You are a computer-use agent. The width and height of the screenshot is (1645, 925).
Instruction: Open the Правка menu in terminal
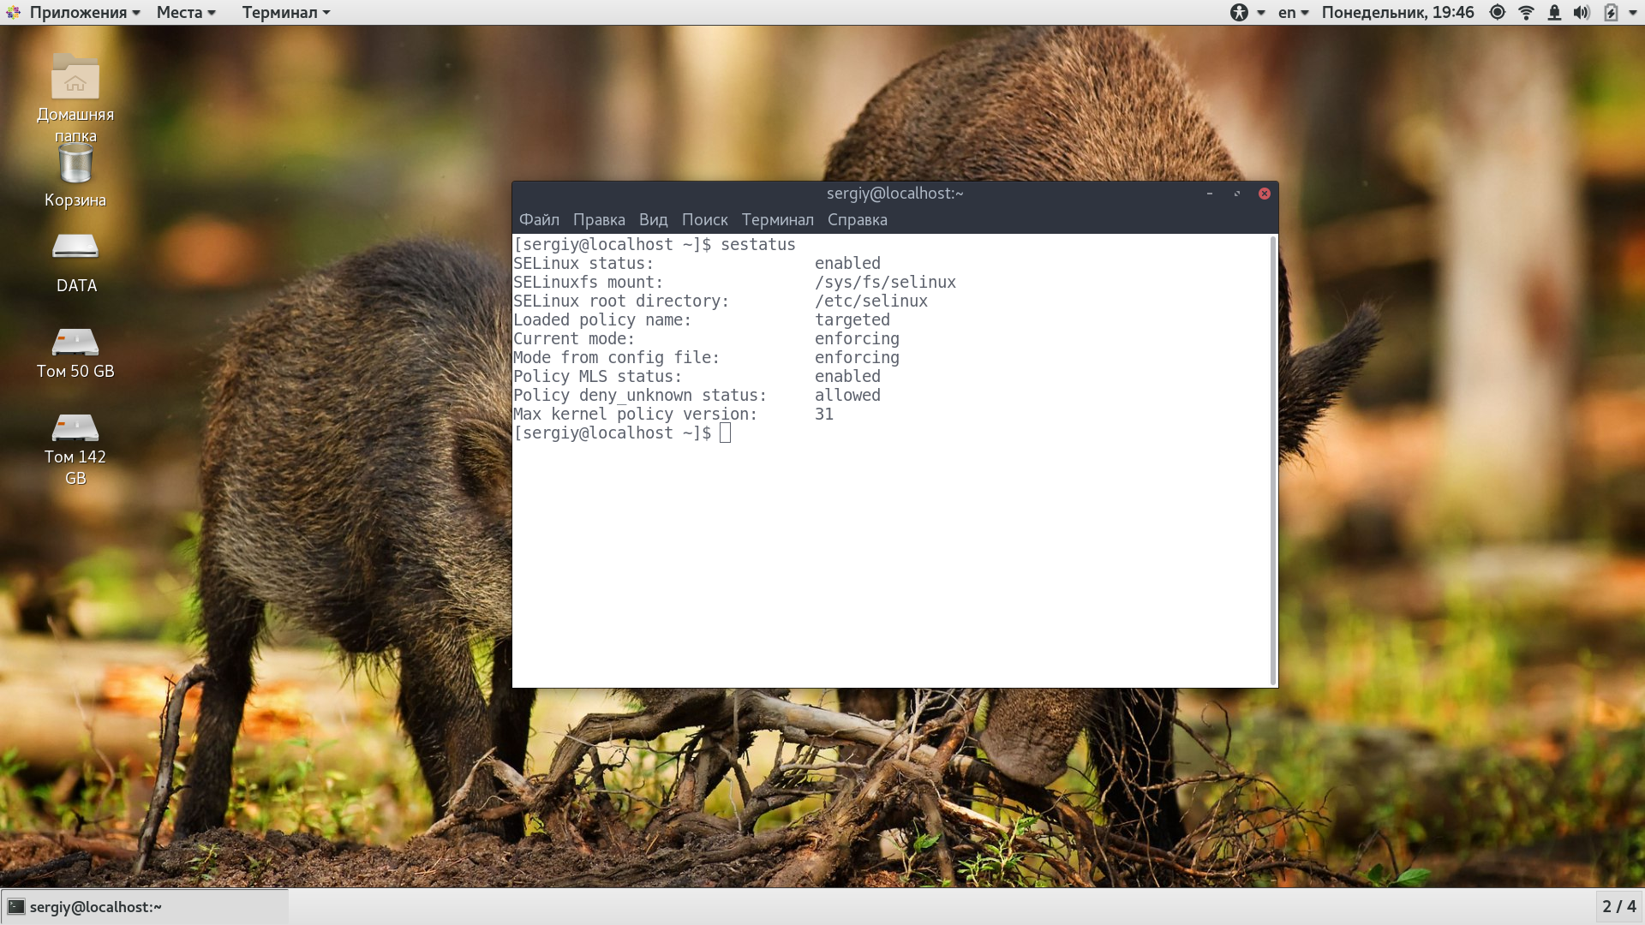click(x=599, y=219)
